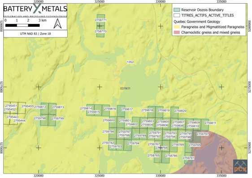
Task: Select claim label 2795453
Action: point(27,106)
